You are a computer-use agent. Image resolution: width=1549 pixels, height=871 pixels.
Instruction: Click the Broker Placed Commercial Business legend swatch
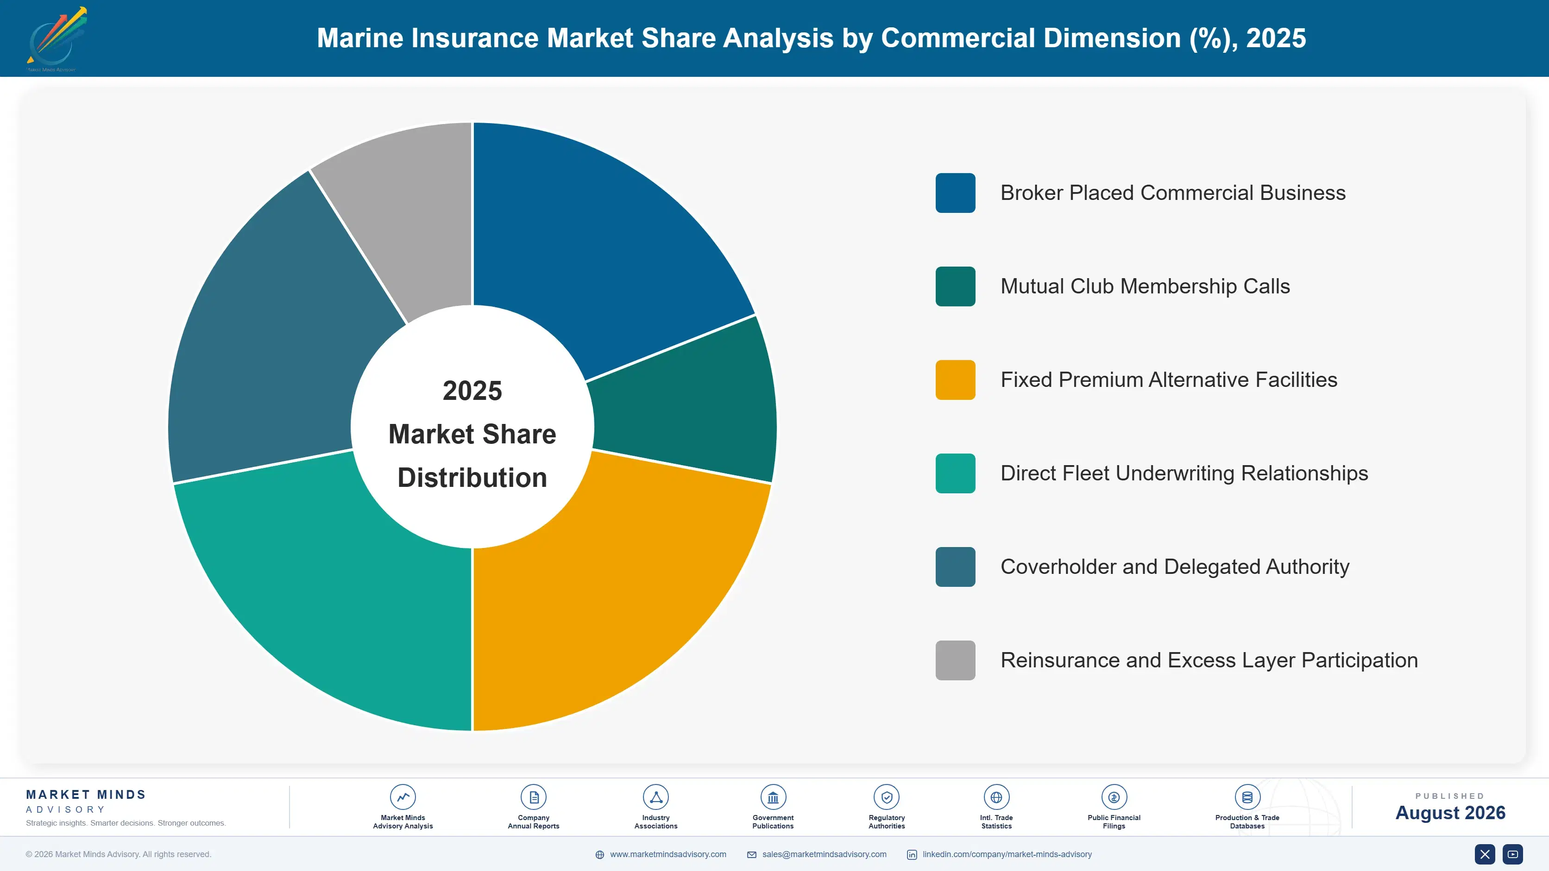[955, 193]
